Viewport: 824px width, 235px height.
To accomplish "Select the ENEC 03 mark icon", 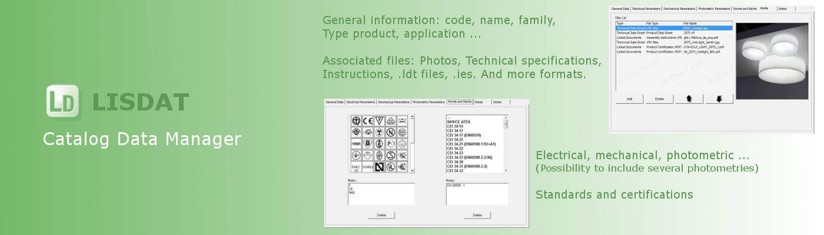I will (x=356, y=167).
